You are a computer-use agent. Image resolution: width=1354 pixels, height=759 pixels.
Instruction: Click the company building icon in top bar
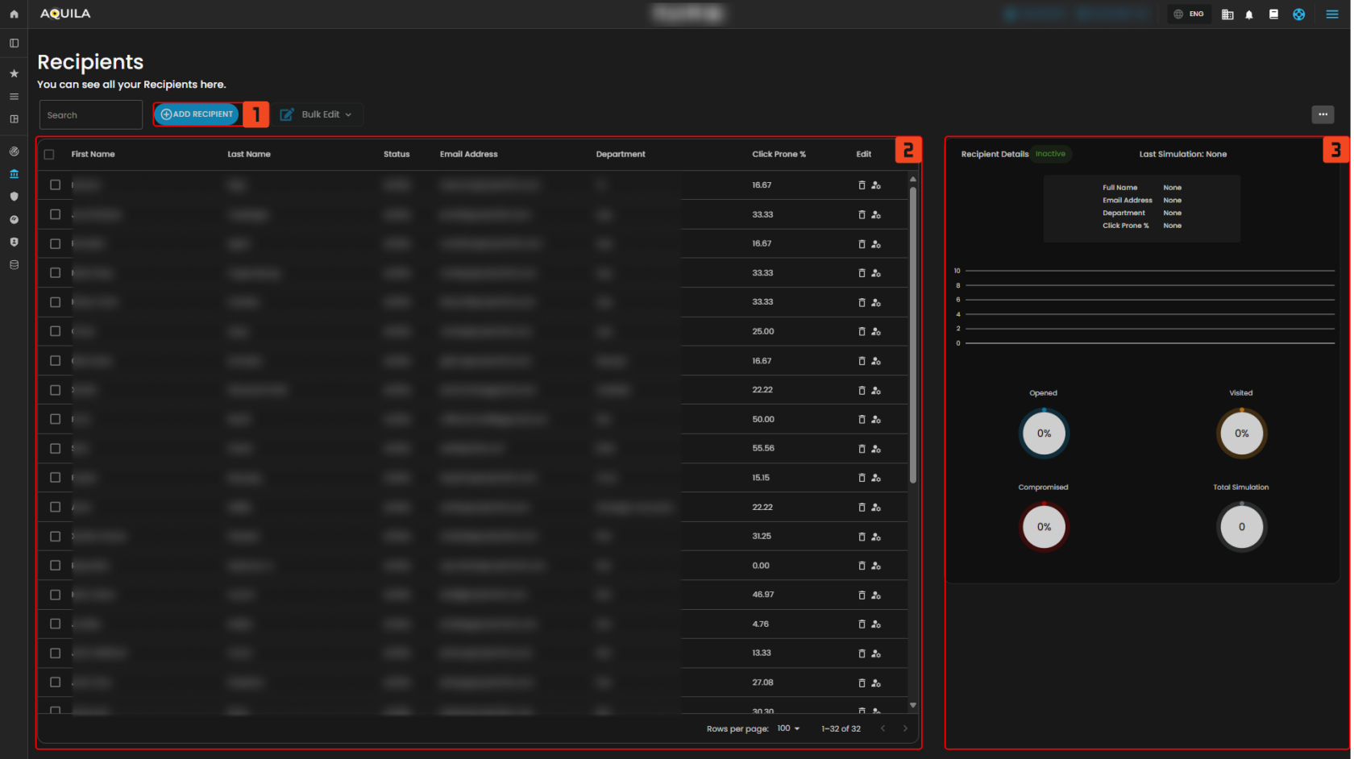tap(1227, 15)
